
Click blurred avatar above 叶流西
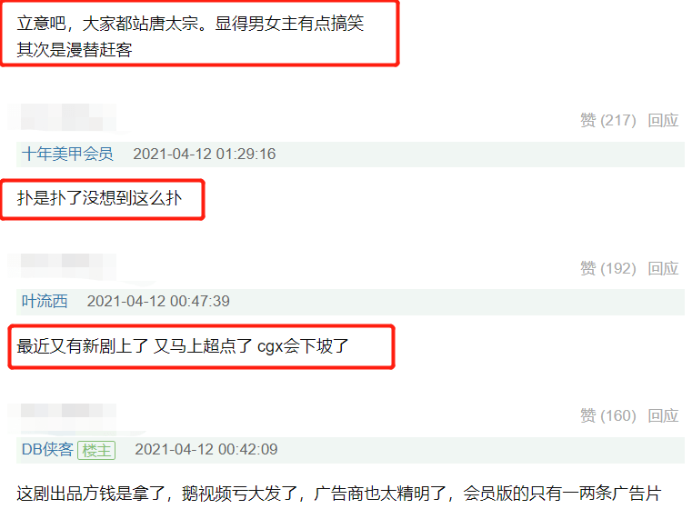click(62, 266)
